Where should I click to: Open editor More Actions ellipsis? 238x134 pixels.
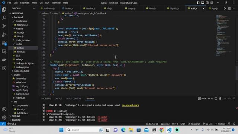(234, 9)
